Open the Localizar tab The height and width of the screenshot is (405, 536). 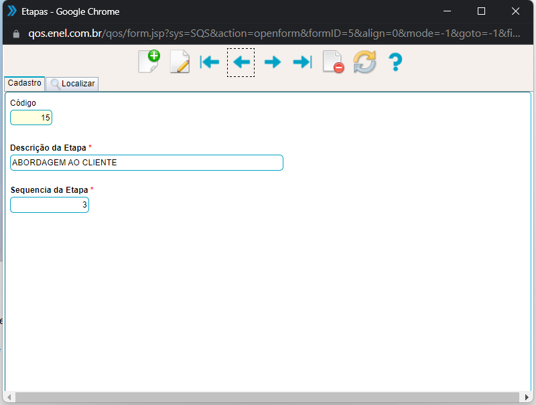(x=73, y=84)
